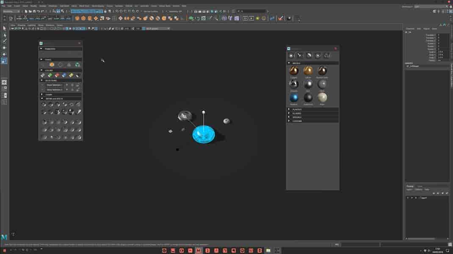Select the Move tool in the toolbox
The width and height of the screenshot is (453, 254).
(4, 47)
